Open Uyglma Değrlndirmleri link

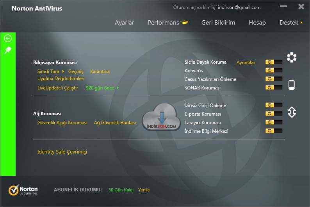click(x=61, y=79)
